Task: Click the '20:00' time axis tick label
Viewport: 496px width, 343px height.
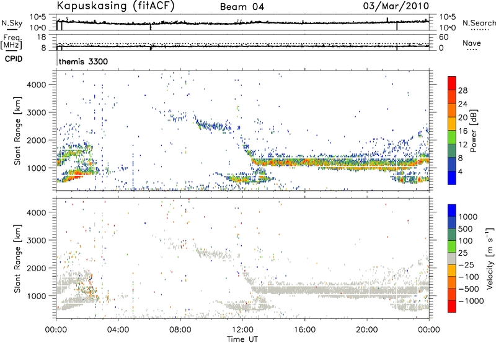Action: pos(367,329)
